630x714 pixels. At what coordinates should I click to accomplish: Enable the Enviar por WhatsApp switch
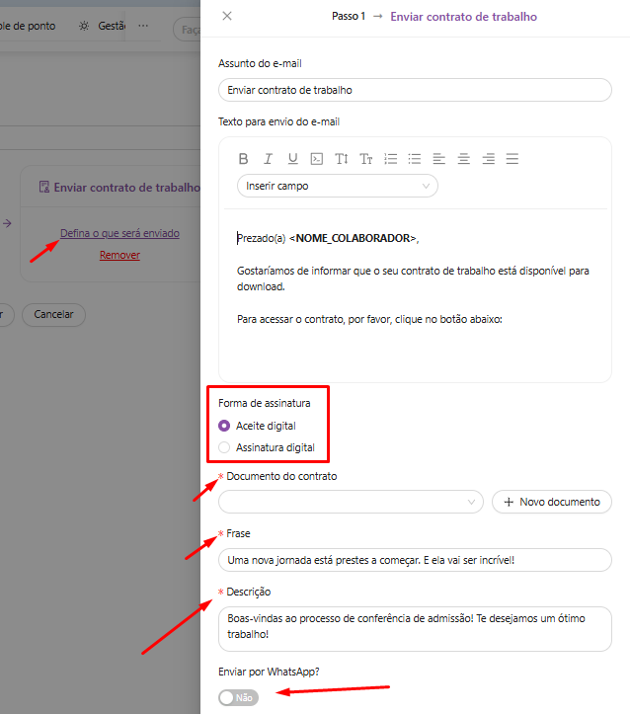238,697
